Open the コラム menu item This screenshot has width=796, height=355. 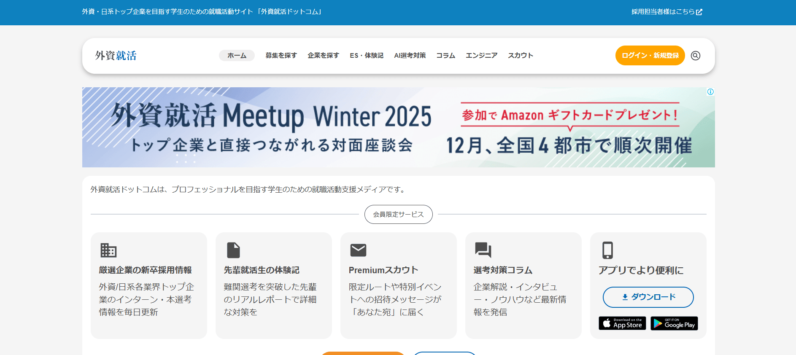pos(445,56)
